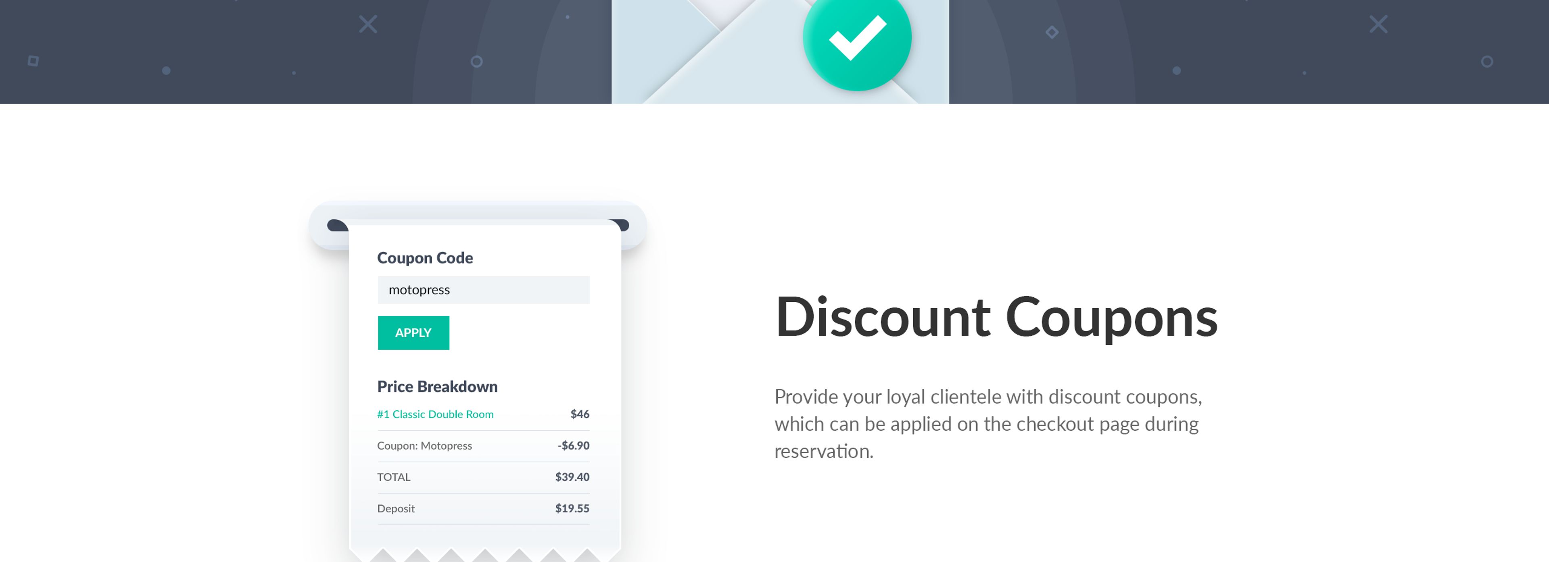The width and height of the screenshot is (1549, 562).
Task: Select the Price Breakdown heading
Action: [437, 387]
